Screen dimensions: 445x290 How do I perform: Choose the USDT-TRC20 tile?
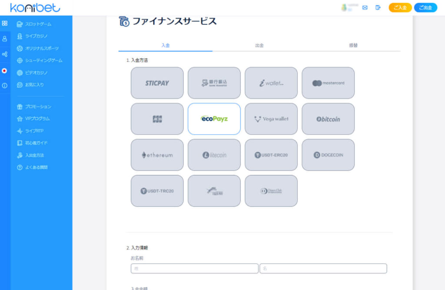(x=157, y=191)
